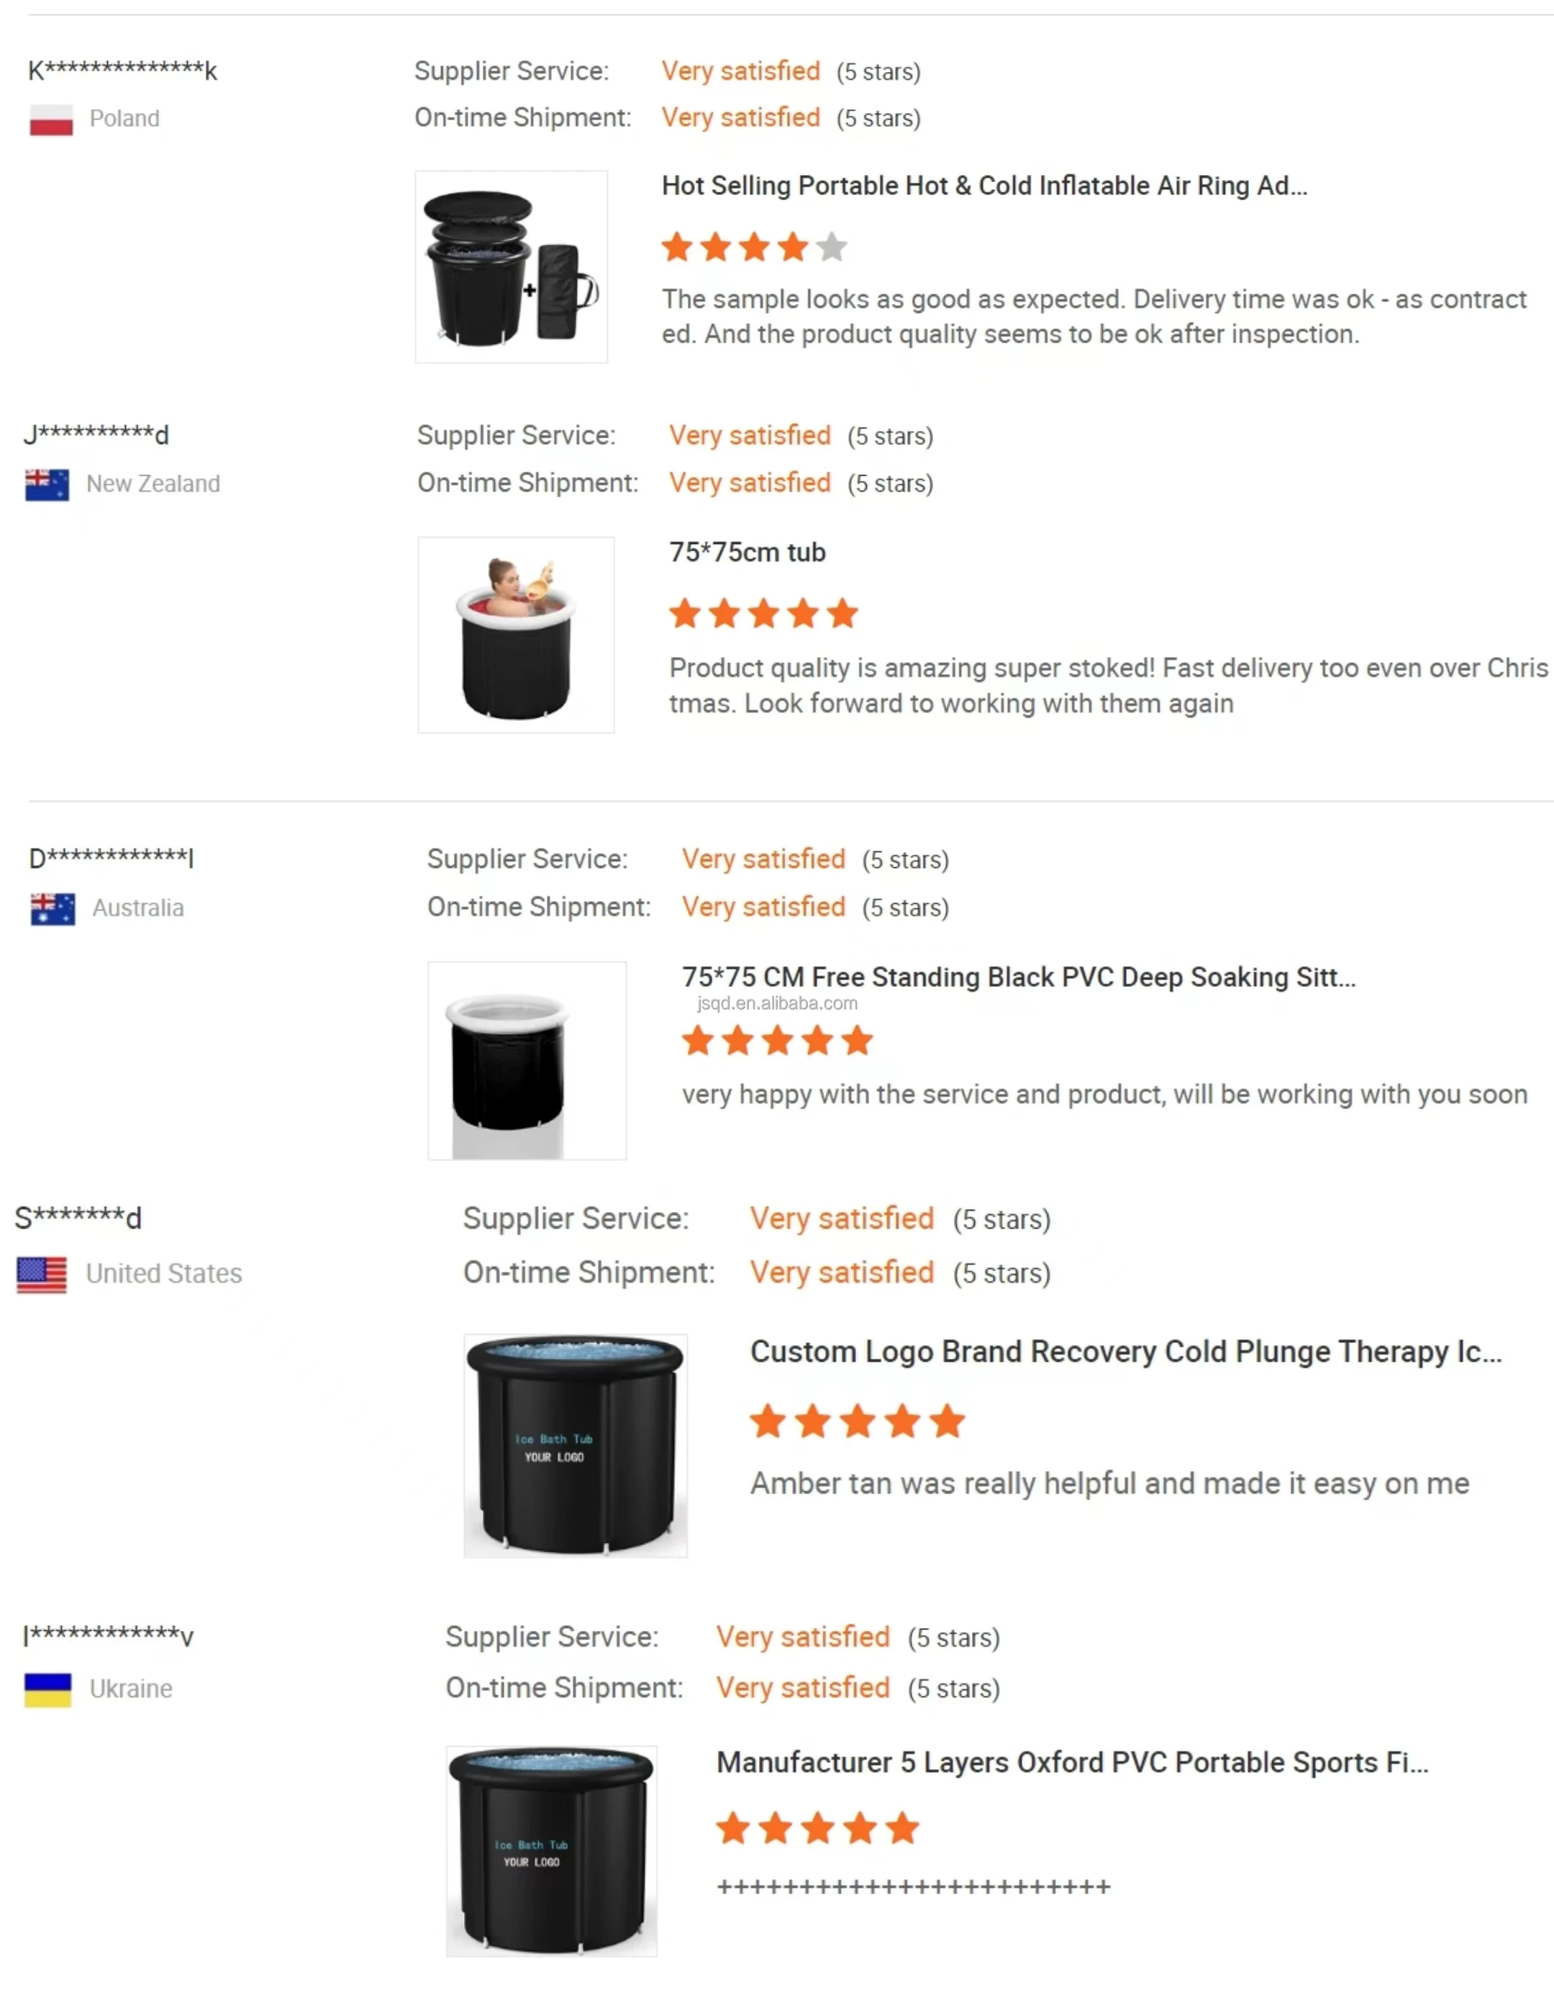Click the United States flag icon
Screen dimensions: 1554x2008
pos(41,1275)
